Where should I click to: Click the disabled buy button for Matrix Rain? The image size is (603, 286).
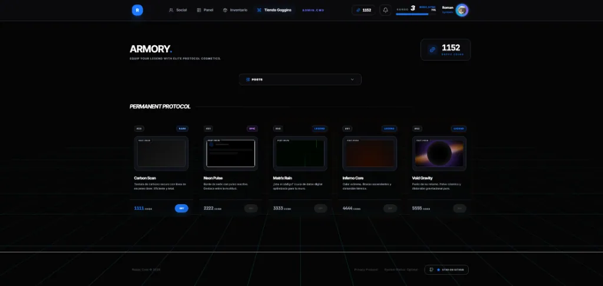pos(321,208)
